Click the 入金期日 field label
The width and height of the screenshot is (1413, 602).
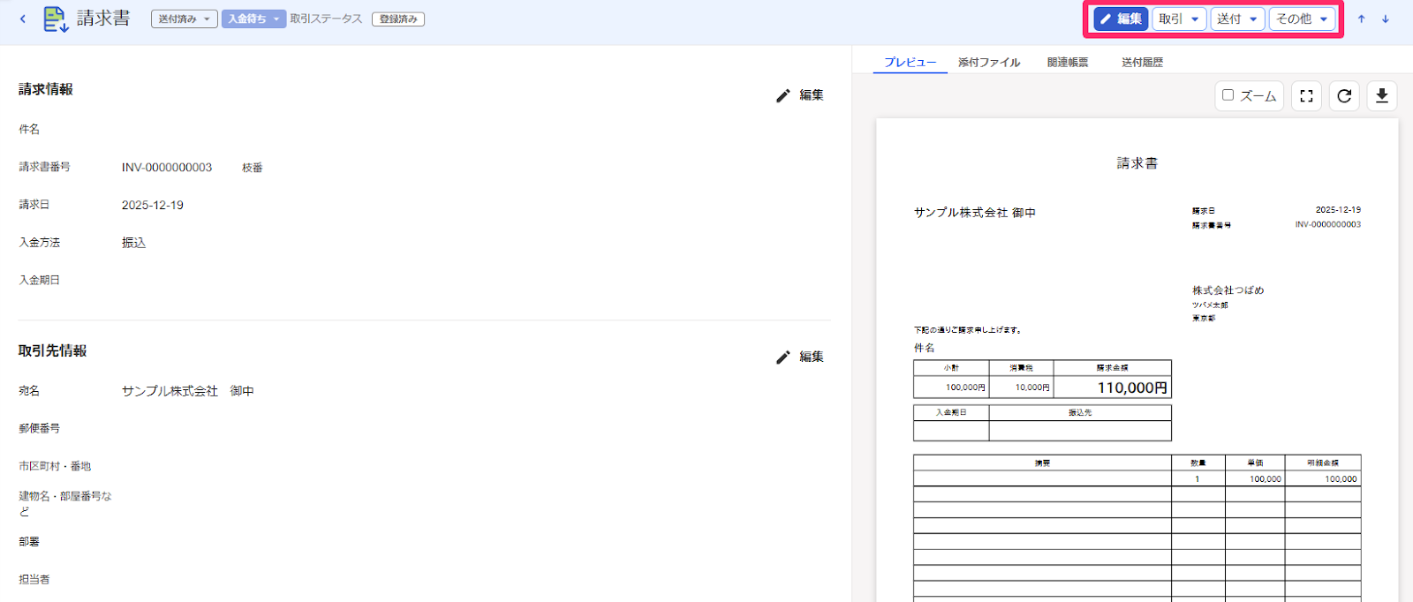(40, 280)
